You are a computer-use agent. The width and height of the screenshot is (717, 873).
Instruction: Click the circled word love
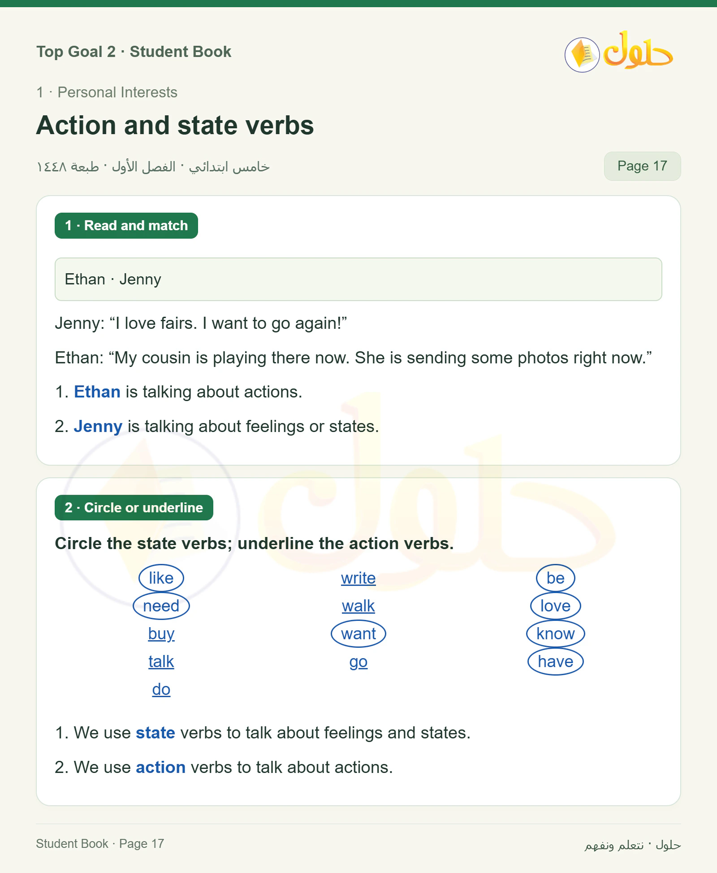click(x=556, y=606)
